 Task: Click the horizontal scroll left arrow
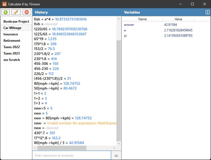pos(35,148)
